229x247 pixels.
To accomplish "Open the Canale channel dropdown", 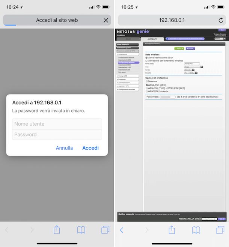I will [x=189, y=70].
